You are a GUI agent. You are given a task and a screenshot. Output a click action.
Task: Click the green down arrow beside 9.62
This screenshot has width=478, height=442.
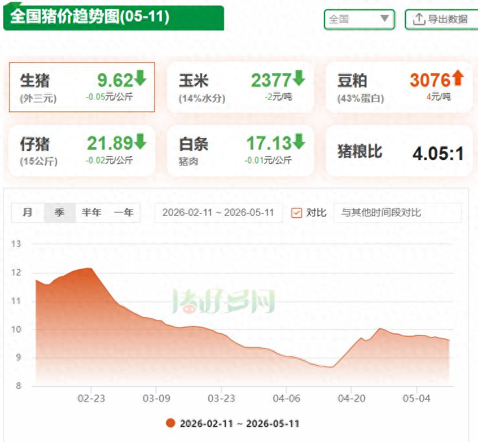tap(141, 78)
